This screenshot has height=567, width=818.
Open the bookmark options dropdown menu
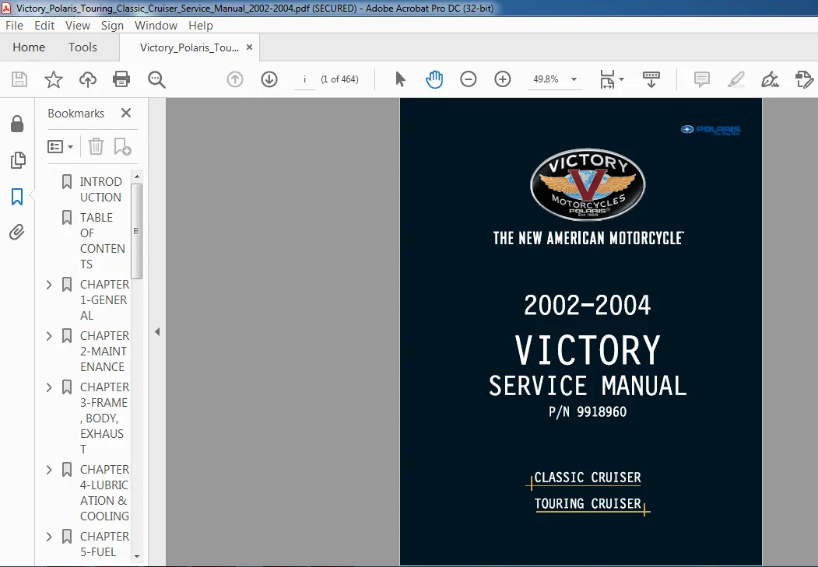(x=60, y=146)
